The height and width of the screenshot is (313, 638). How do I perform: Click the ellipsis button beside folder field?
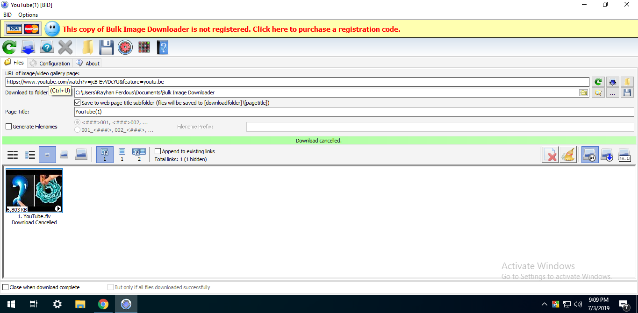[613, 92]
